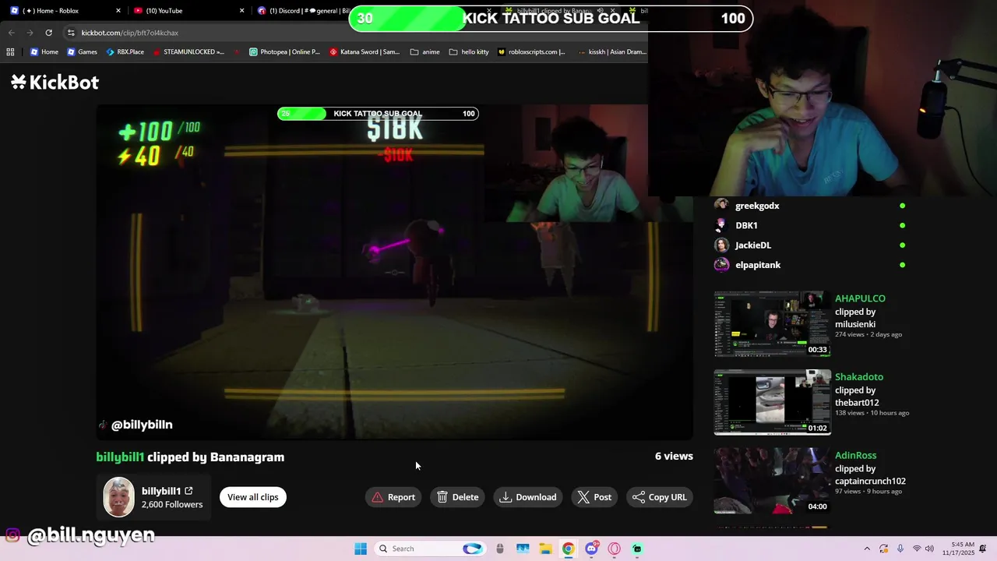Viewport: 997px width, 561px height.
Task: Copy the clip URL
Action: [659, 497]
